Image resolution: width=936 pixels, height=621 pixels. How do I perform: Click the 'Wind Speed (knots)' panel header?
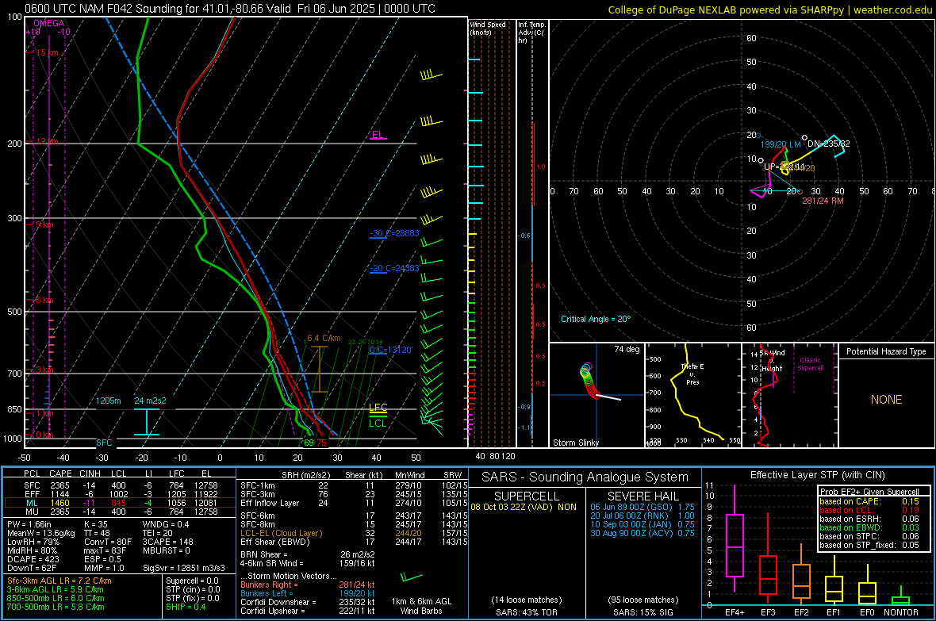click(x=487, y=28)
